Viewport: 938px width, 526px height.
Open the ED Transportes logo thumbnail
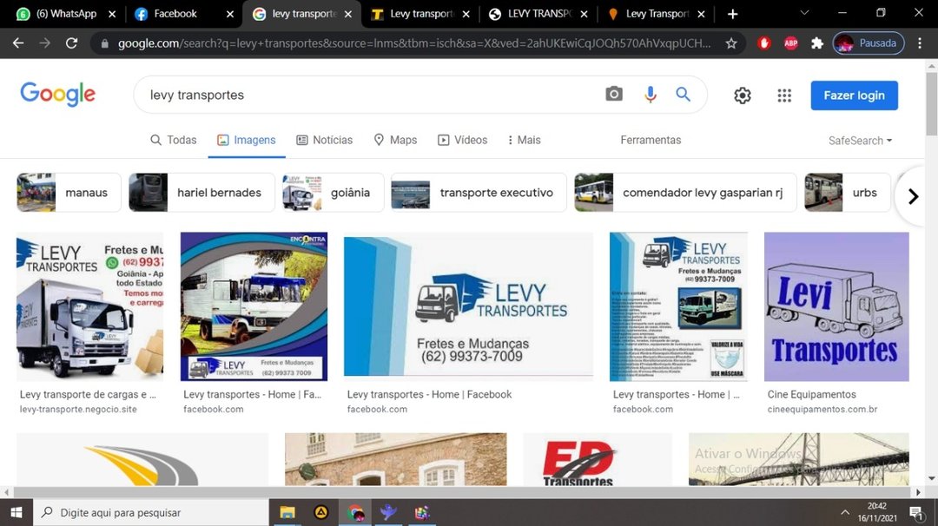598,459
